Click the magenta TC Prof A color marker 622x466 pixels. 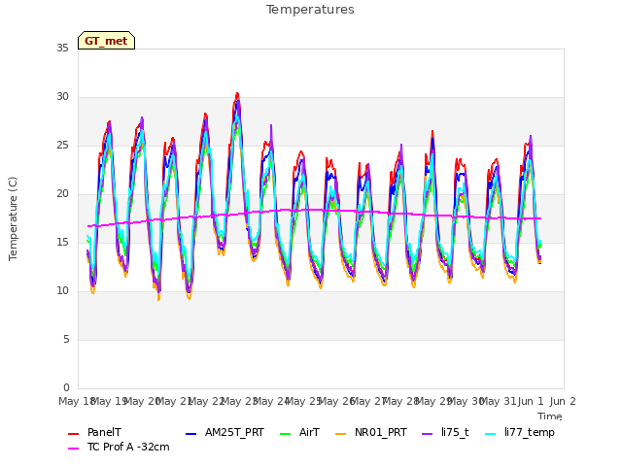coord(74,449)
